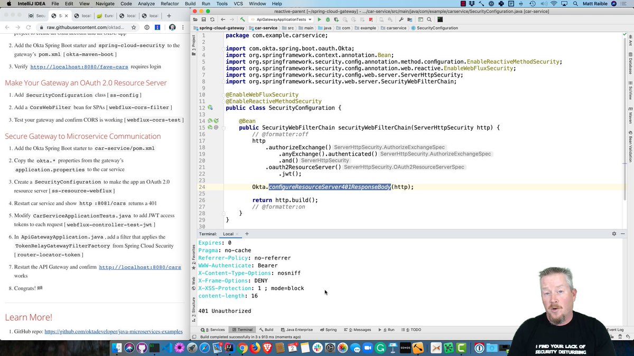Open the Java Enterprise tool window tab
Image resolution: width=634 pixels, height=356 pixels.
tap(296, 330)
